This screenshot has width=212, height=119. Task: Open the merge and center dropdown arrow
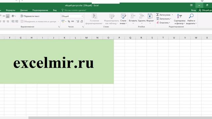[58, 21]
